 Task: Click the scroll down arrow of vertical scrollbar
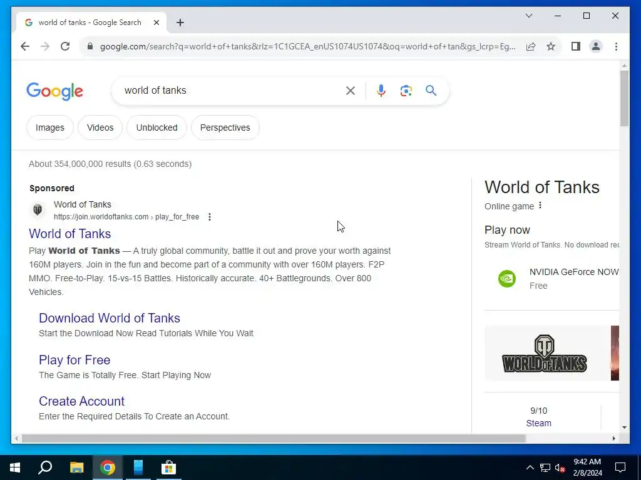click(x=624, y=427)
